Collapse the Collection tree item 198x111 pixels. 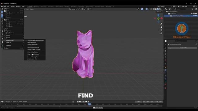(167, 14)
